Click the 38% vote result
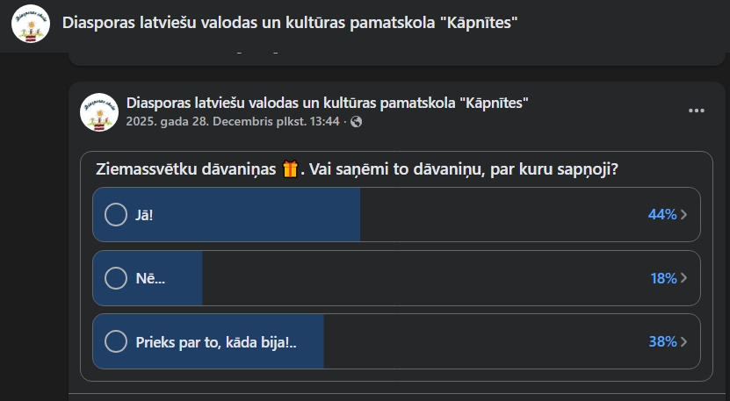This screenshot has width=730, height=401. [661, 341]
